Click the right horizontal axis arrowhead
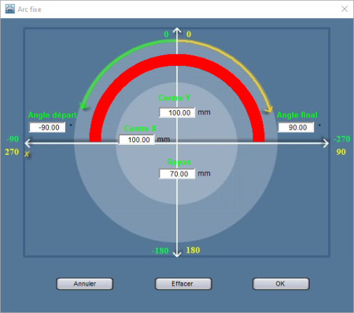Viewport: 354px width, 313px height. (326, 143)
